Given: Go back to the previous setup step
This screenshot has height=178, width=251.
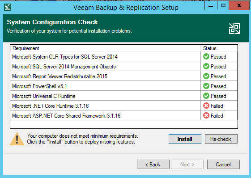Looking at the screenshot, I should (153, 164).
